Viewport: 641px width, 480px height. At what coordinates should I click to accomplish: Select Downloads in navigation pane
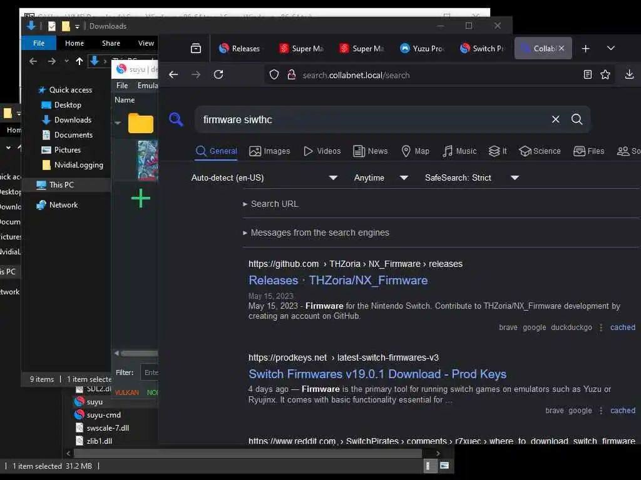(66, 120)
